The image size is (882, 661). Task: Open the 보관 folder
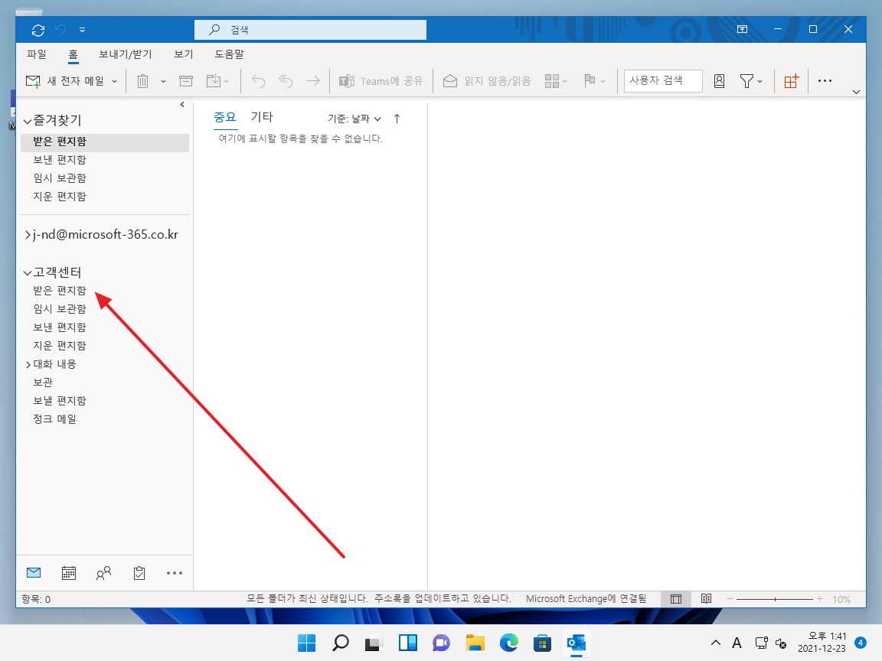(43, 383)
